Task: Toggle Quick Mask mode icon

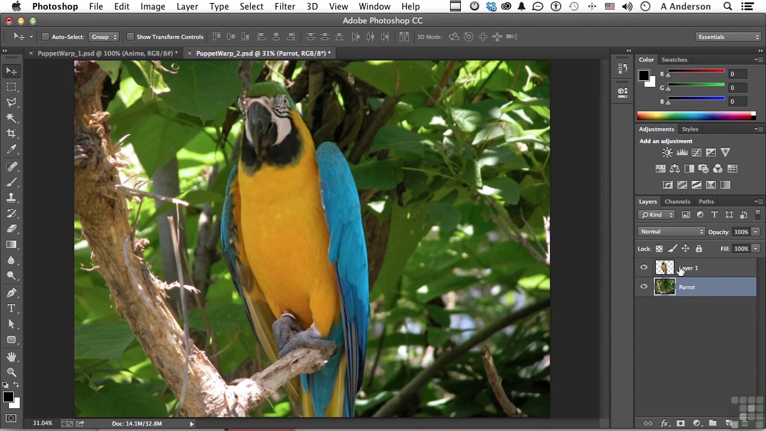Action: (11, 418)
